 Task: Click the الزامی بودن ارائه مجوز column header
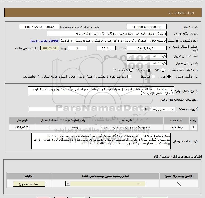pos(179,176)
